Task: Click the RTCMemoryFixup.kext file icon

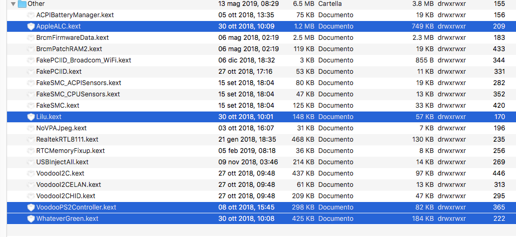Action: (31, 151)
